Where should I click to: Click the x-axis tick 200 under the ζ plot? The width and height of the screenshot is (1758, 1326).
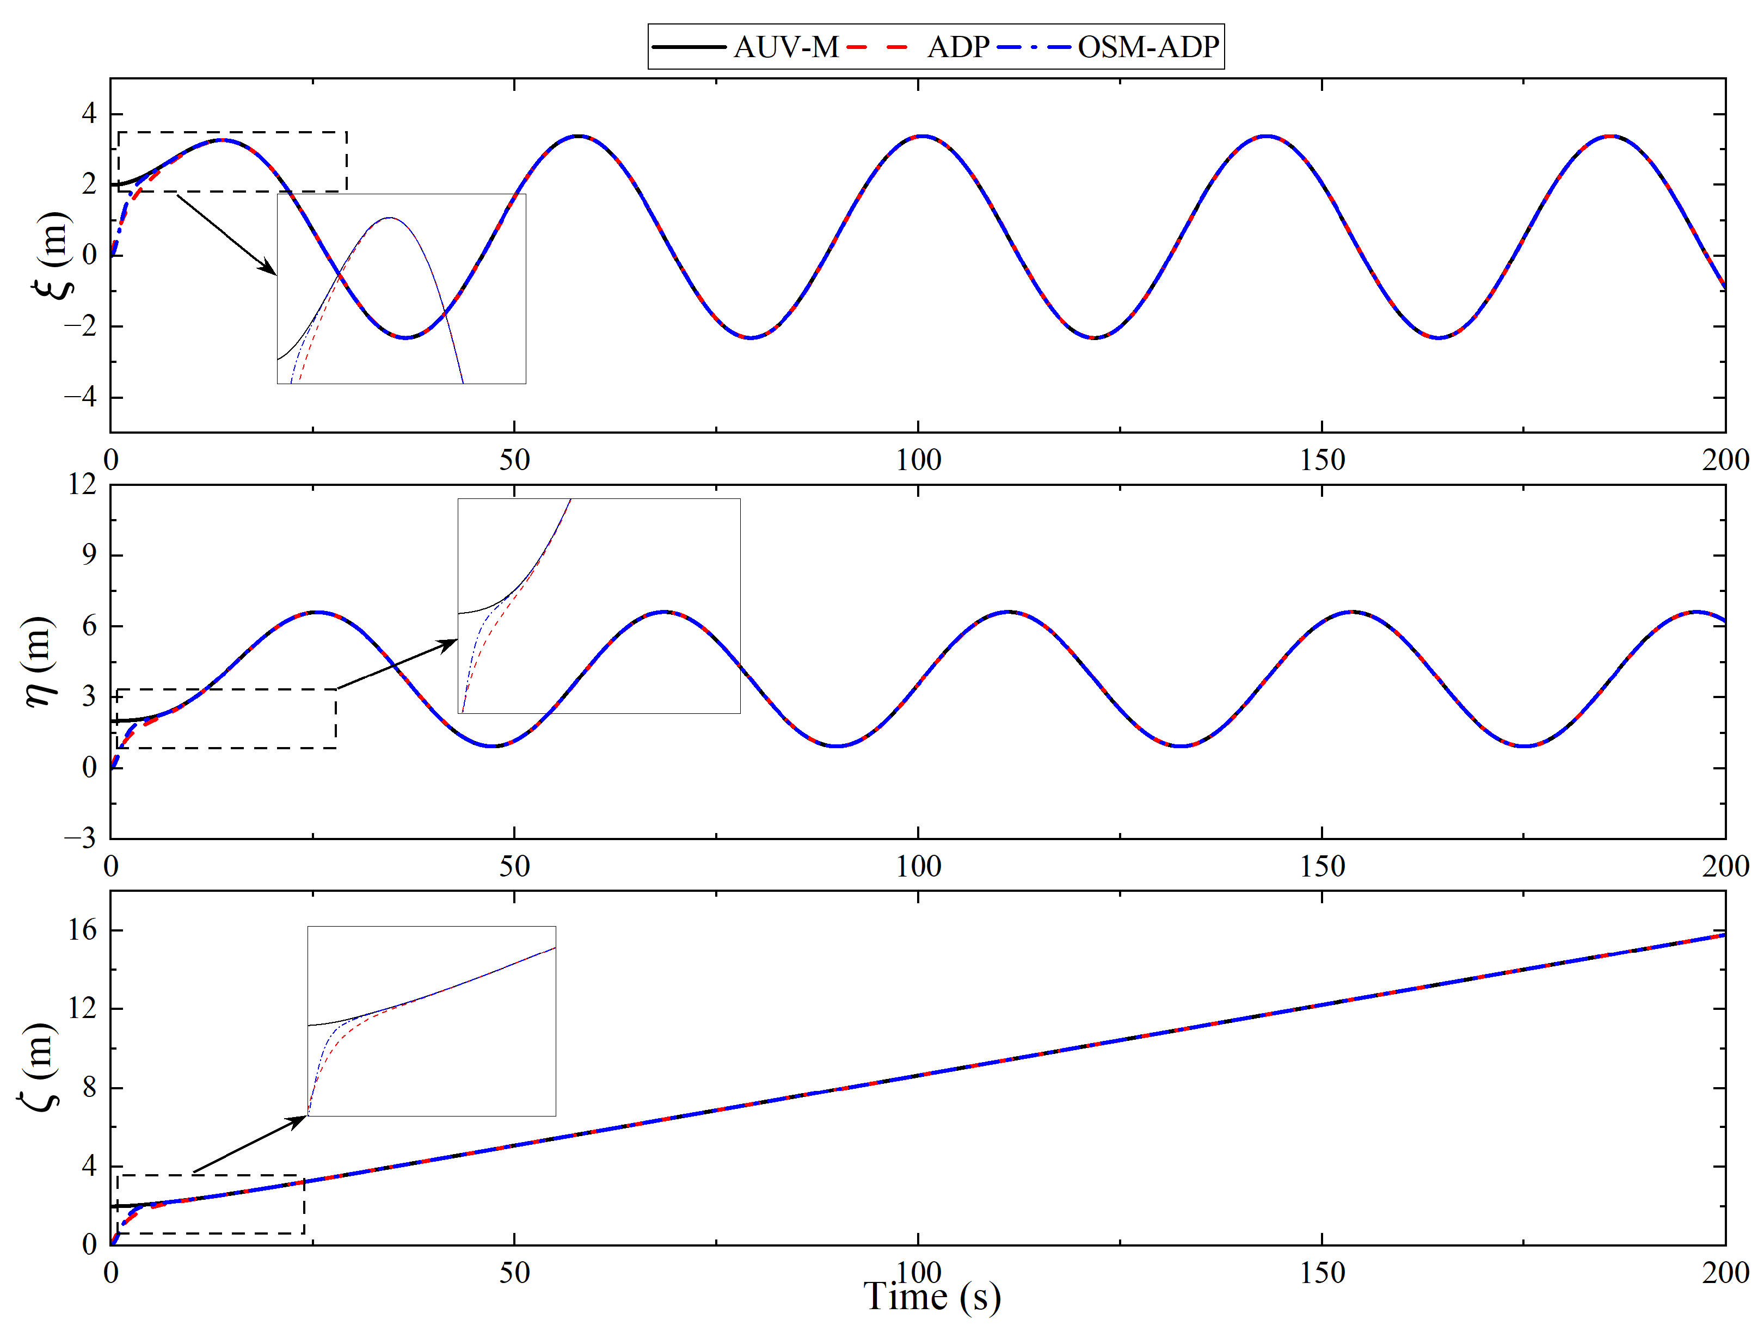1725,1273
